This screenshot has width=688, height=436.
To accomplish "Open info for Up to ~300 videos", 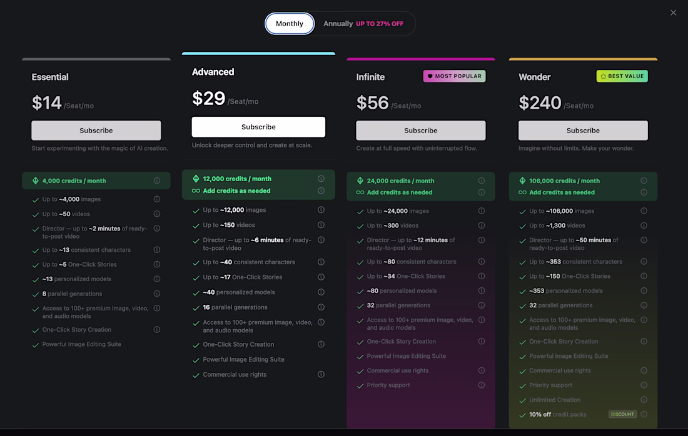I will click(x=482, y=225).
